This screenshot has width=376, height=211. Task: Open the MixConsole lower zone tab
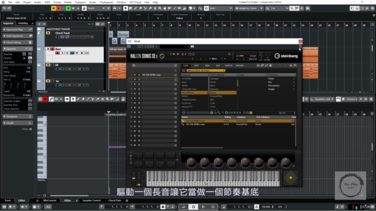click(50, 200)
